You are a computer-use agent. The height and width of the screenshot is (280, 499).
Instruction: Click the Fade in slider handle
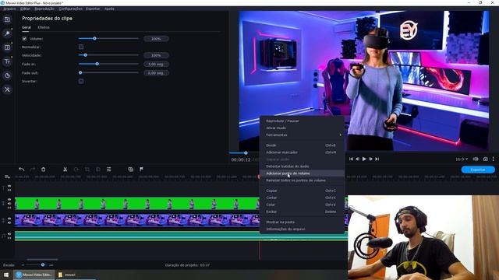click(97, 64)
